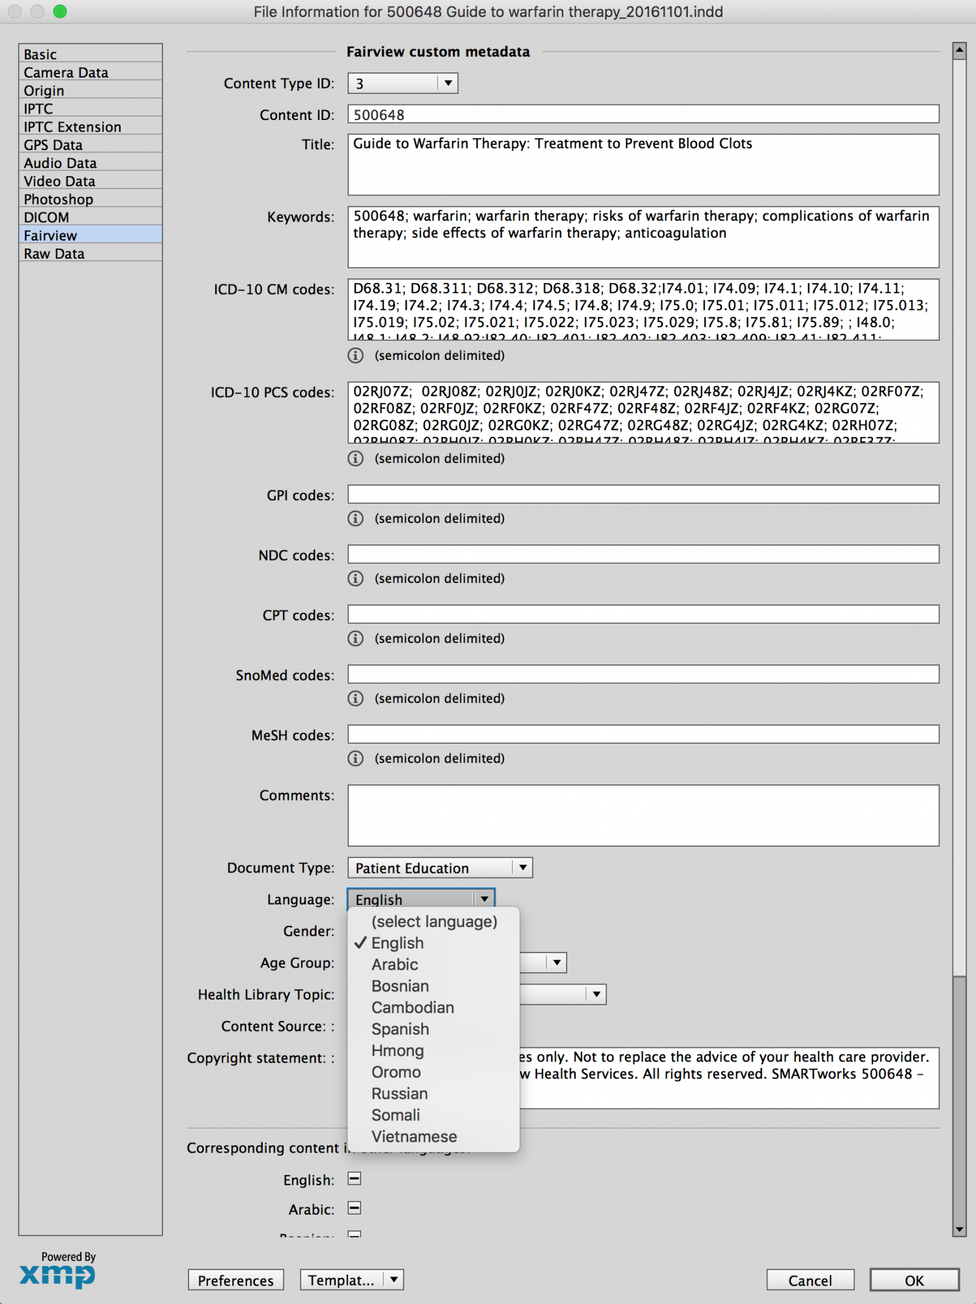Choose Spanish from the language list
976x1304 pixels.
tap(400, 1029)
